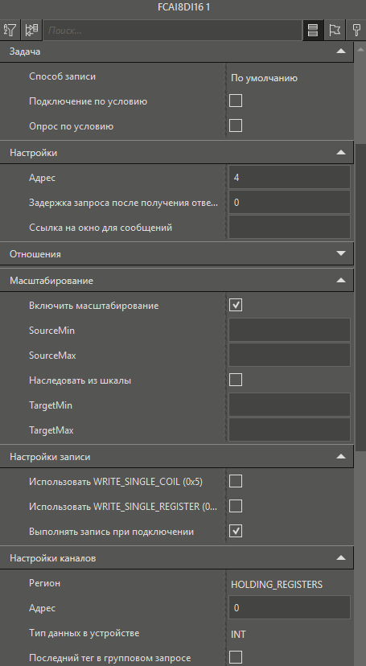Viewport: 366px width, 666px height.
Task: Focus the Поиск search field
Action: coord(172,30)
